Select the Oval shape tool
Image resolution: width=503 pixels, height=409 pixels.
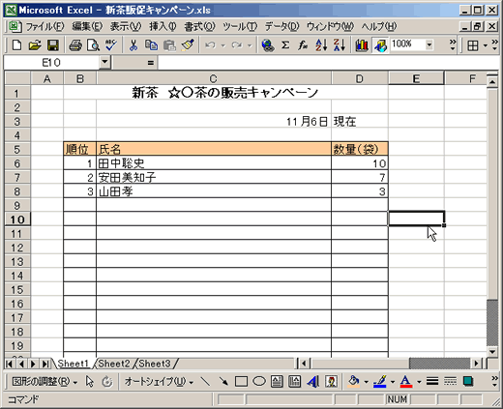(x=259, y=382)
